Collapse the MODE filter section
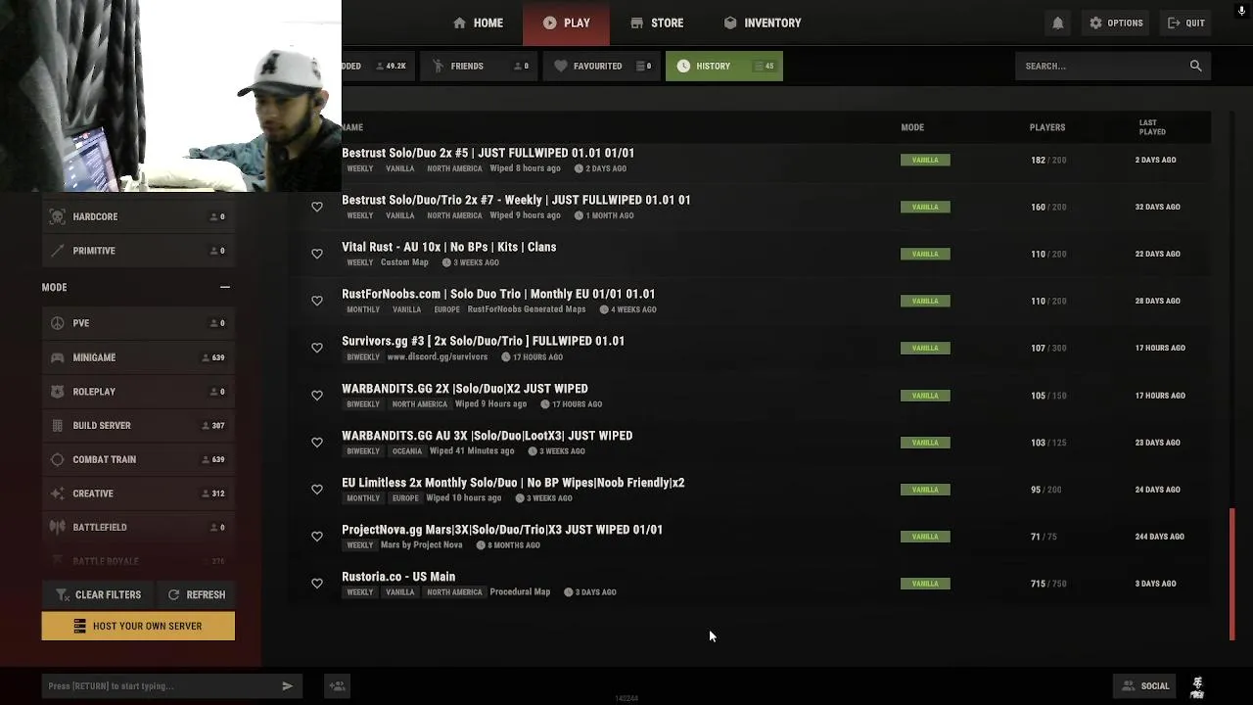Viewport: 1253px width, 705px height. coord(225,287)
